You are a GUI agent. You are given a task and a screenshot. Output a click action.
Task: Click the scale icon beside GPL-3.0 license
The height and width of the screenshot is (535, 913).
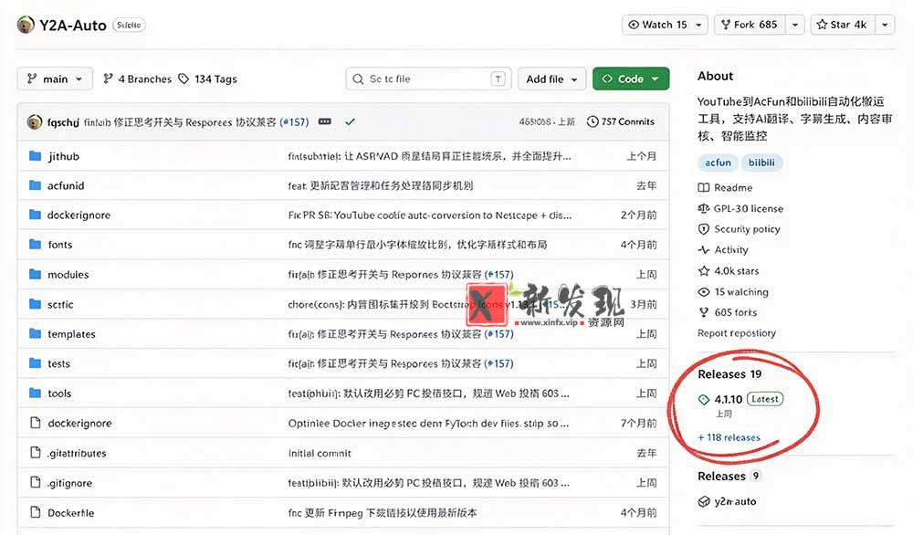(703, 208)
